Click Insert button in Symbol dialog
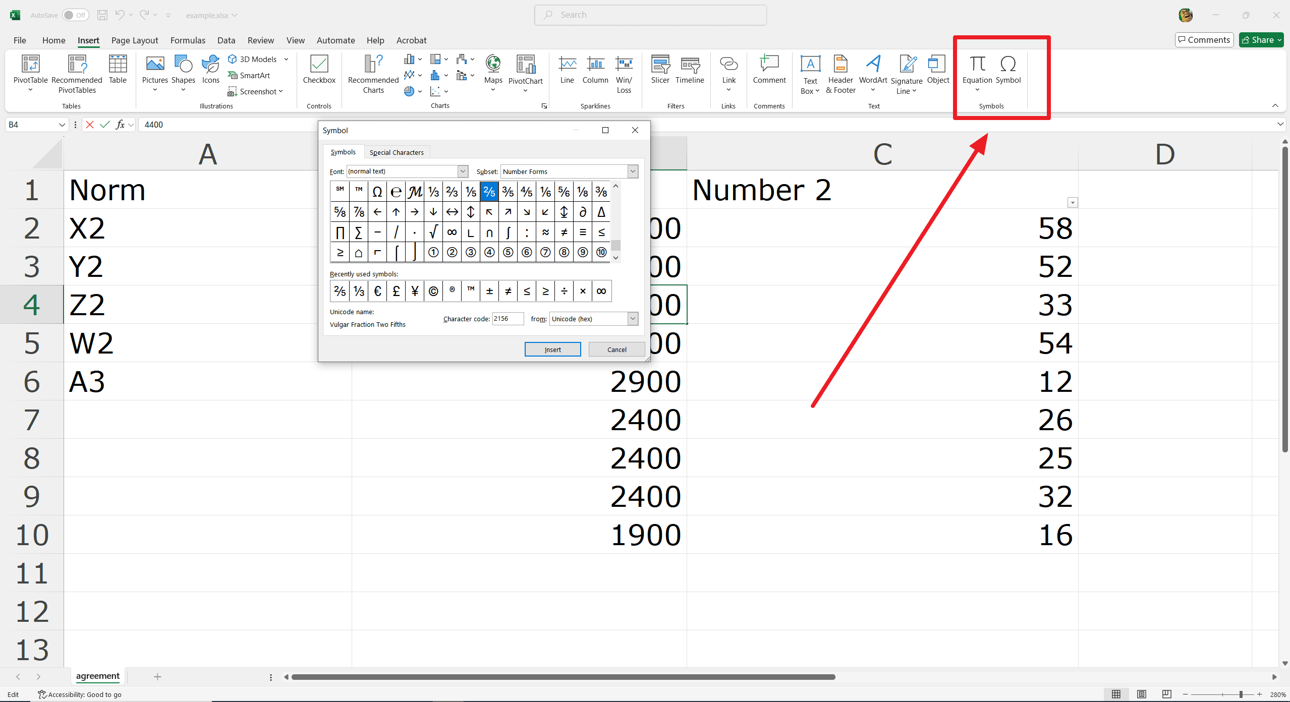 click(x=551, y=349)
